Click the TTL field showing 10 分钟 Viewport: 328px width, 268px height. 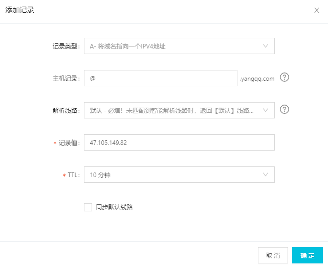174,175
